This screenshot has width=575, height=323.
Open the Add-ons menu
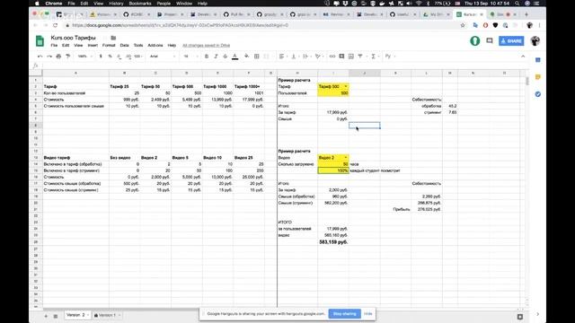pyautogui.click(x=155, y=46)
